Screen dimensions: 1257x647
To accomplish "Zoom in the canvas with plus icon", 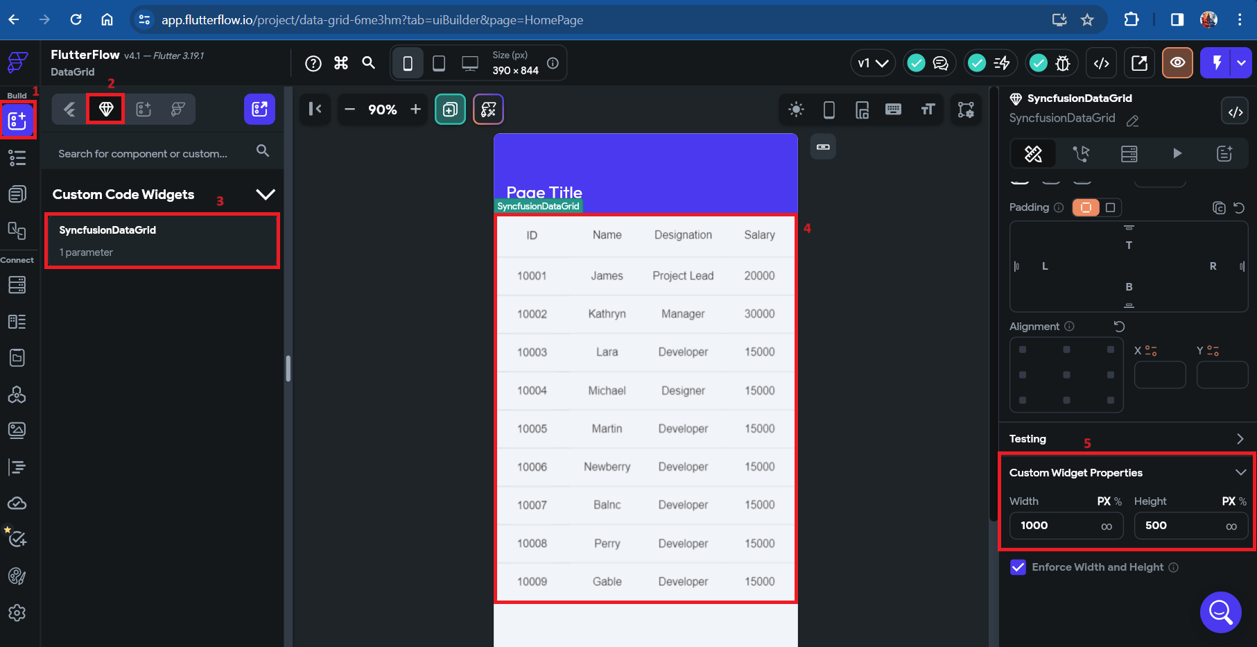I will tap(415, 109).
